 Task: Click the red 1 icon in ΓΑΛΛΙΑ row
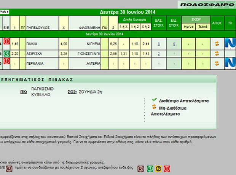click(6, 42)
